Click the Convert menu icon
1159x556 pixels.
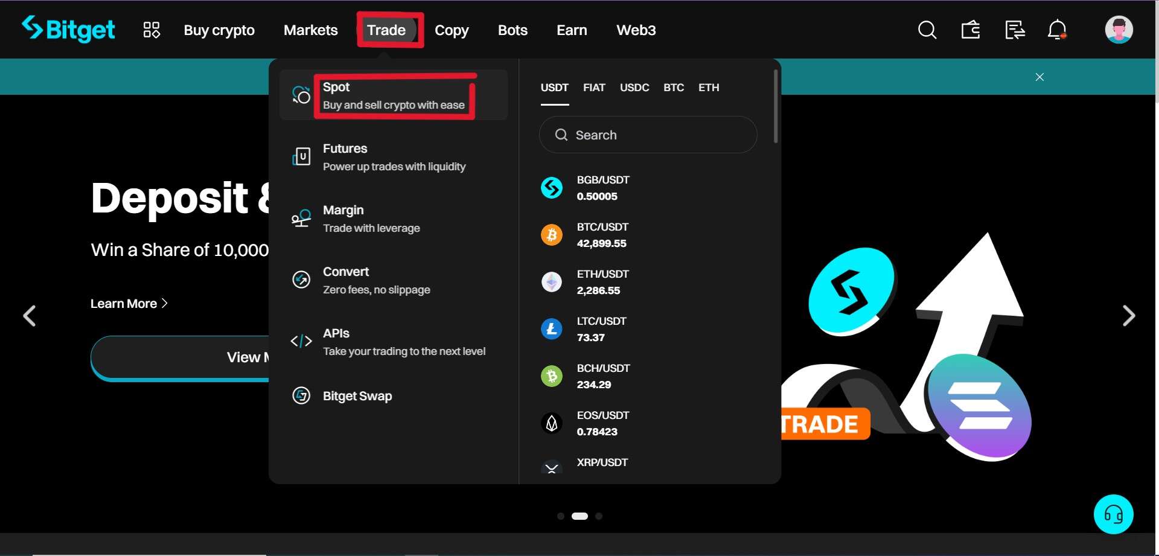(301, 280)
